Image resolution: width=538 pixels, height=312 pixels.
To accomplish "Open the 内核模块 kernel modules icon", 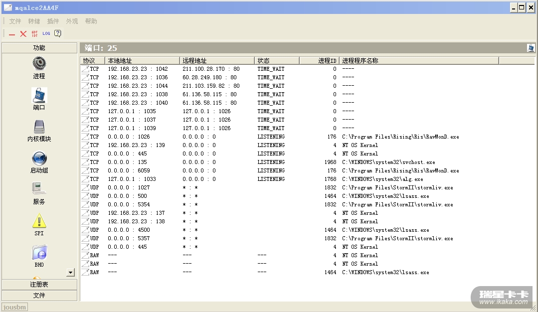I will 39,127.
